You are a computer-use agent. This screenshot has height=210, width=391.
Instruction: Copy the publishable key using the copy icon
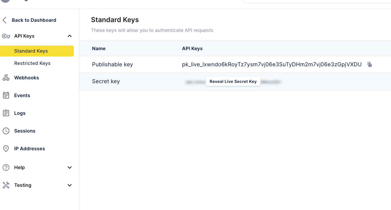click(369, 64)
